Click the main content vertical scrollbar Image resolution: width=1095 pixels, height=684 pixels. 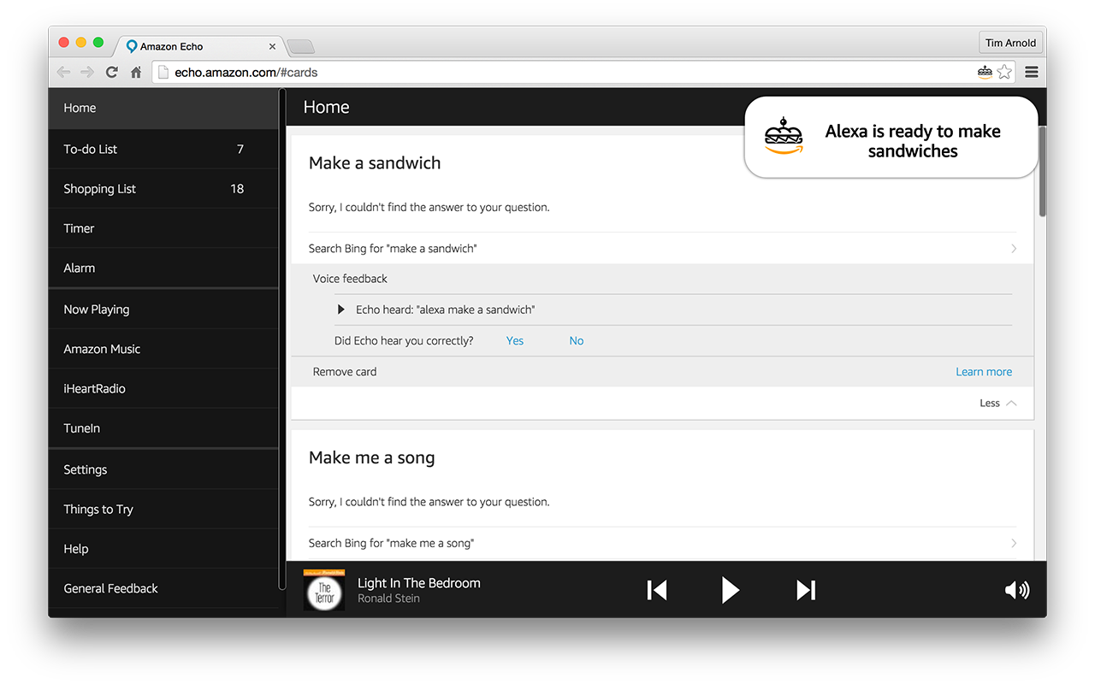(1042, 171)
